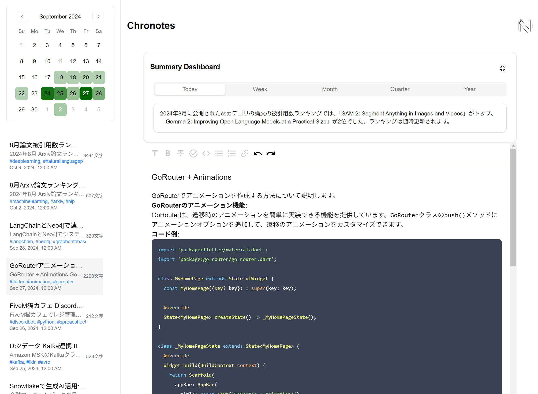Select September 27 on the calendar
Viewport: 538px width, 394px height.
click(x=86, y=93)
